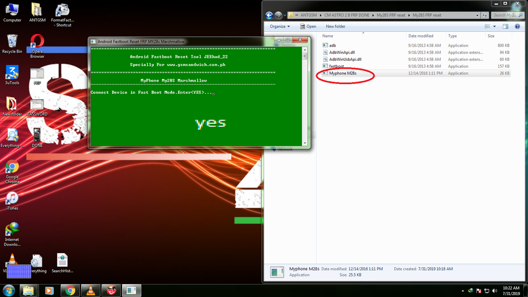The width and height of the screenshot is (528, 297).
Task: Open the iTunes desktop shortcut
Action: (x=12, y=201)
